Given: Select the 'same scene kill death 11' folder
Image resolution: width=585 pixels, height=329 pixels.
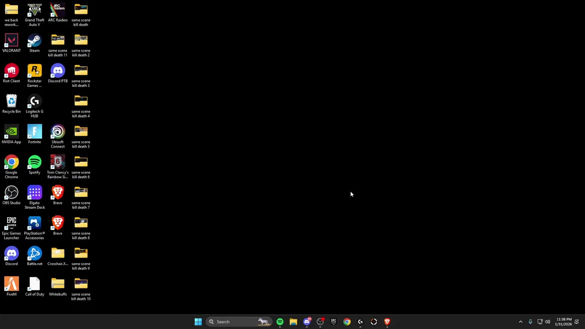Looking at the screenshot, I should [x=58, y=45].
